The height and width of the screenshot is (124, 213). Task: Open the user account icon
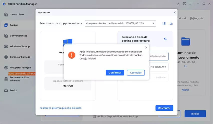pos(178,4)
